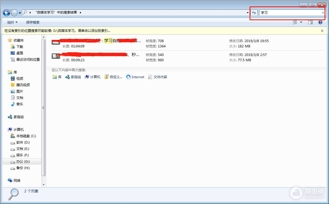Click the large search icon in details pane
Viewport: 329px width, 204px height.
(x=13, y=194)
